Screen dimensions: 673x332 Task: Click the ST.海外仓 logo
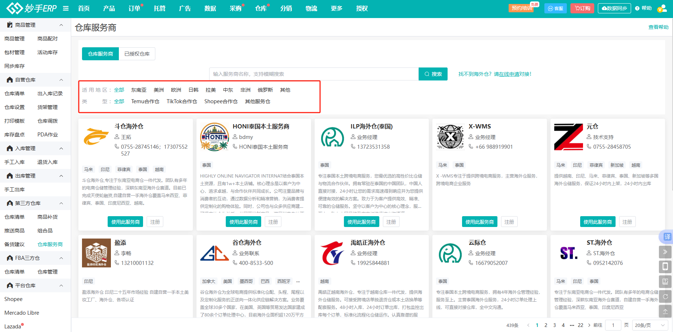(569, 253)
